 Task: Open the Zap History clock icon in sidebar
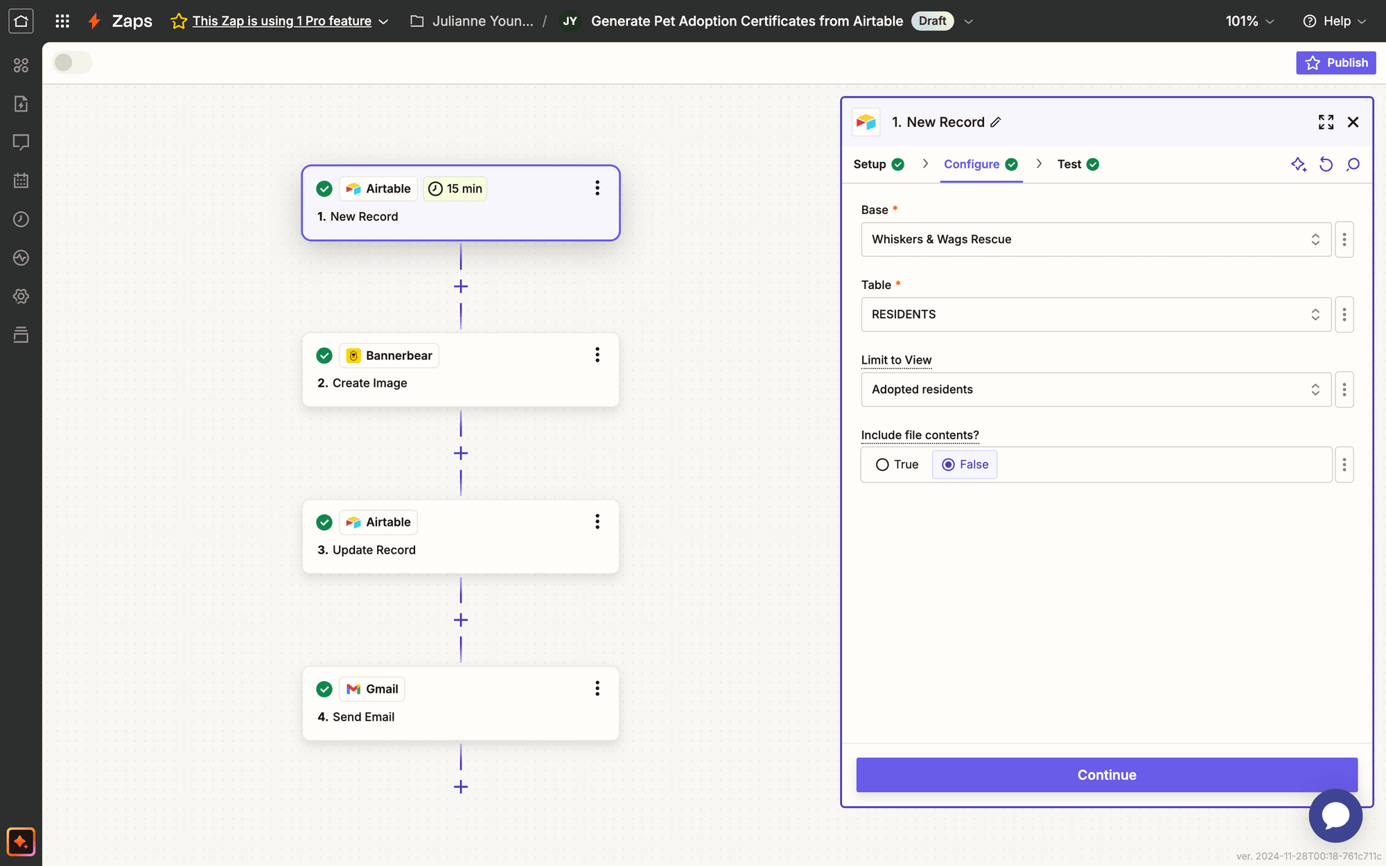21,219
